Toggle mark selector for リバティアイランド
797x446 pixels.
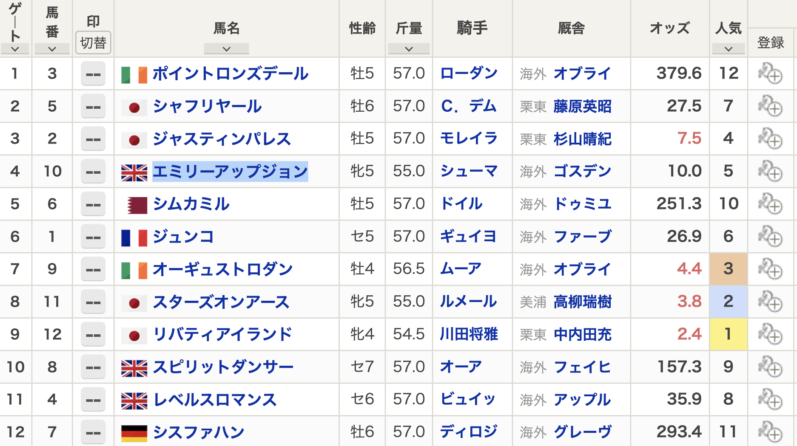[x=93, y=335]
